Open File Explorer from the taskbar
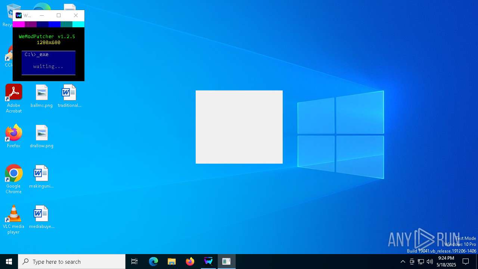 pos(171,262)
